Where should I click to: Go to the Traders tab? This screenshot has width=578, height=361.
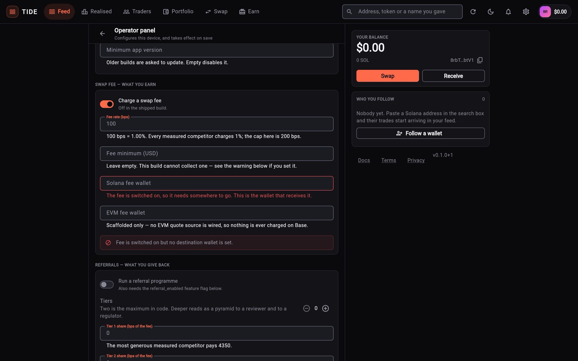pyautogui.click(x=137, y=12)
